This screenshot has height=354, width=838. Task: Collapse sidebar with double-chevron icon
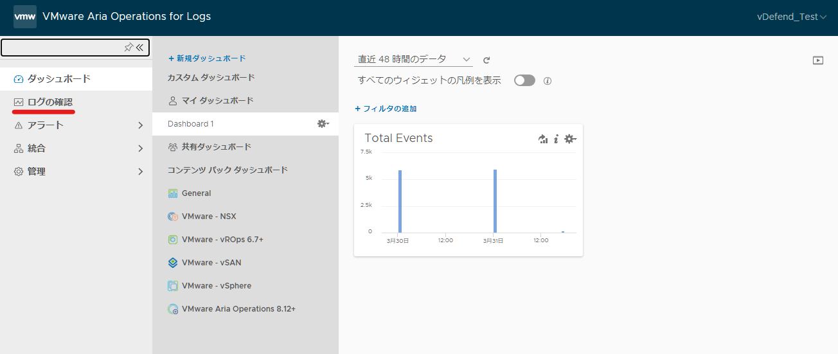click(139, 47)
